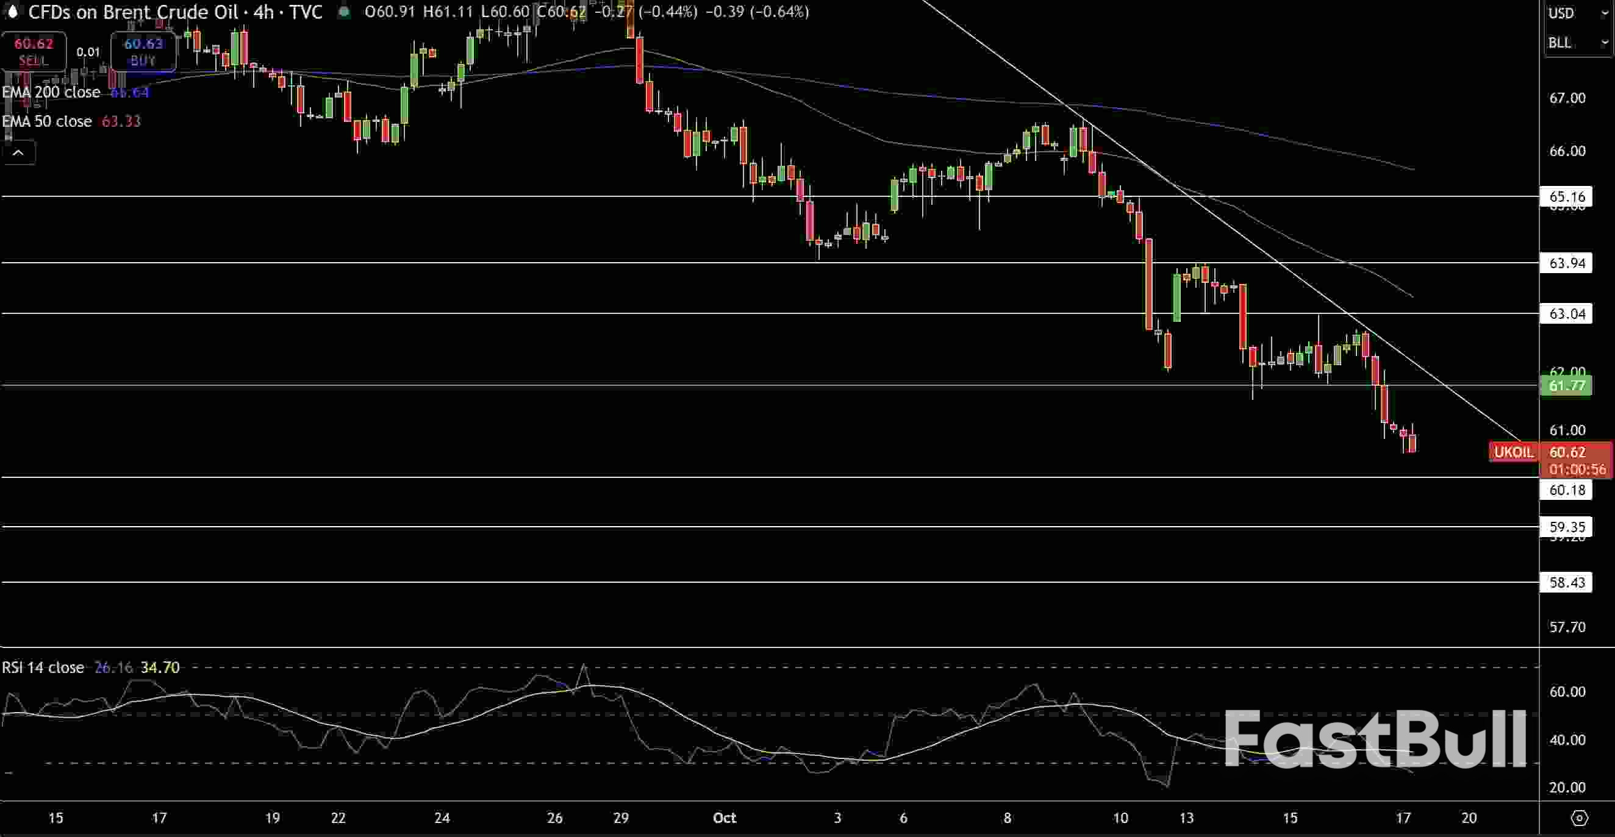The width and height of the screenshot is (1615, 837).
Task: Select the 58.43 horizontal line label
Action: 1566,583
